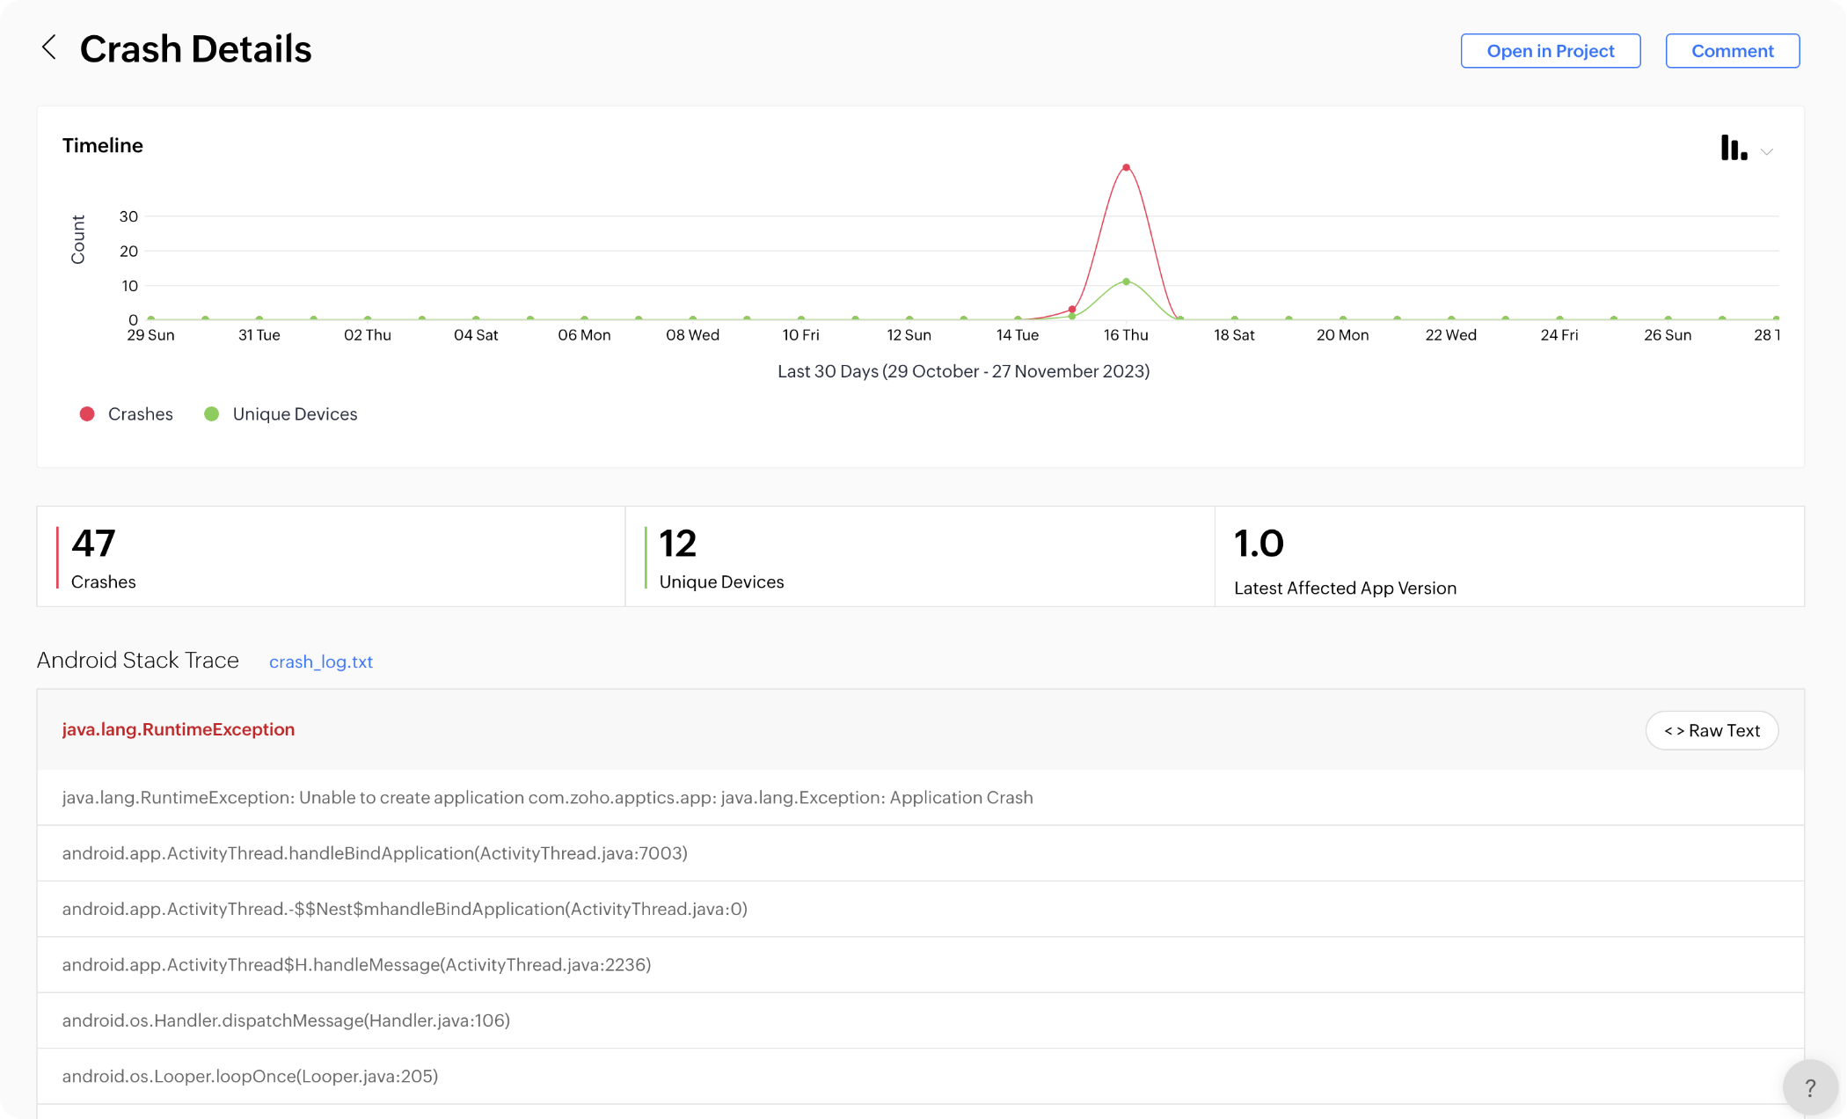
Task: Click the red crashes peak point on 16 Thu
Action: coord(1126,167)
